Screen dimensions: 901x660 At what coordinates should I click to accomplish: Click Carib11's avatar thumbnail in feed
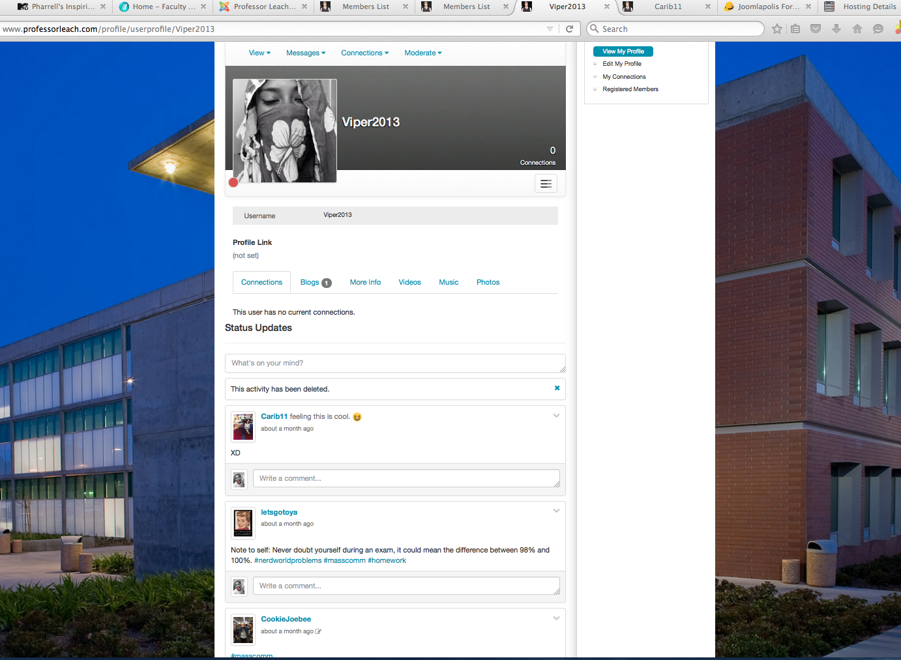tap(243, 427)
